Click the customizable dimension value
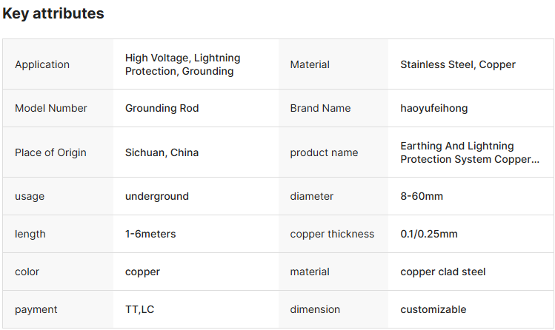Viewport: 555px width, 330px height. tap(433, 309)
